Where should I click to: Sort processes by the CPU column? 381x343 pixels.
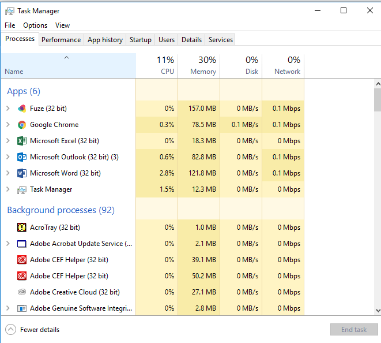[157, 66]
